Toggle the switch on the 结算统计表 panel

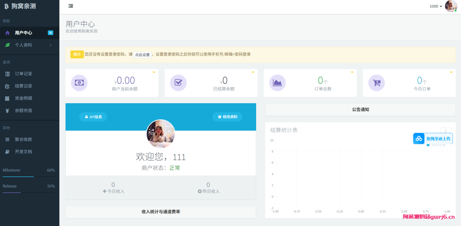coord(445,130)
